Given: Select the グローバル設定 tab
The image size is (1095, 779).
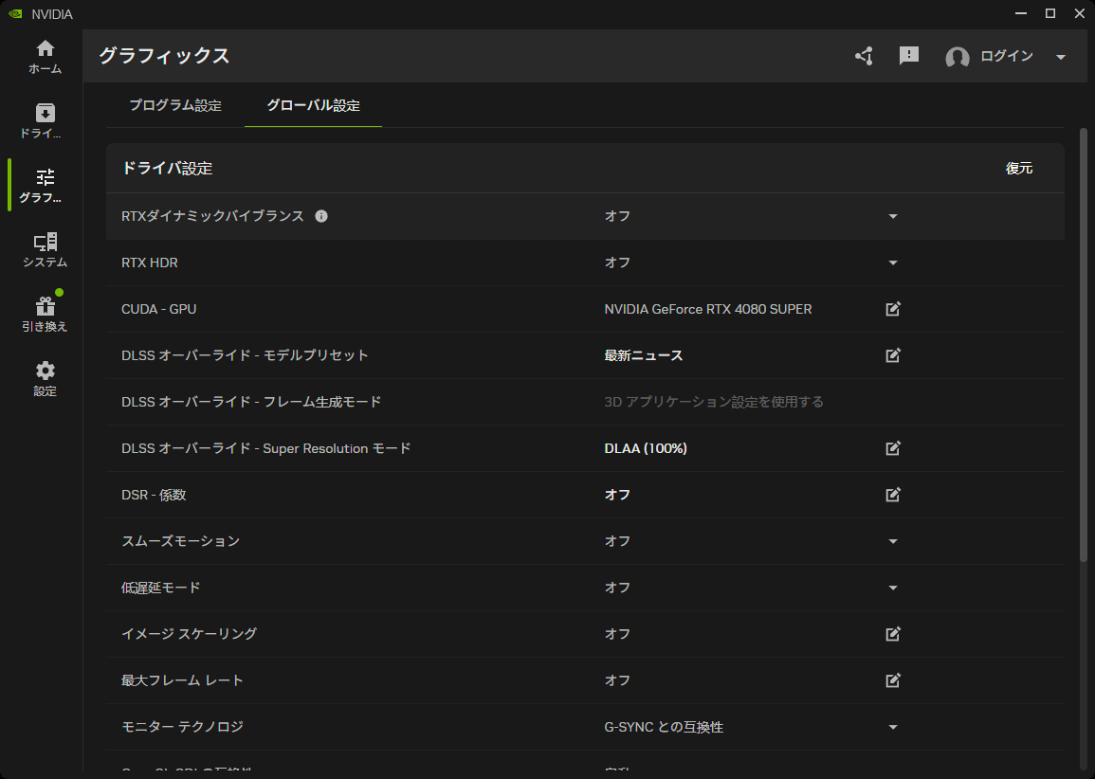Looking at the screenshot, I should click(x=313, y=106).
